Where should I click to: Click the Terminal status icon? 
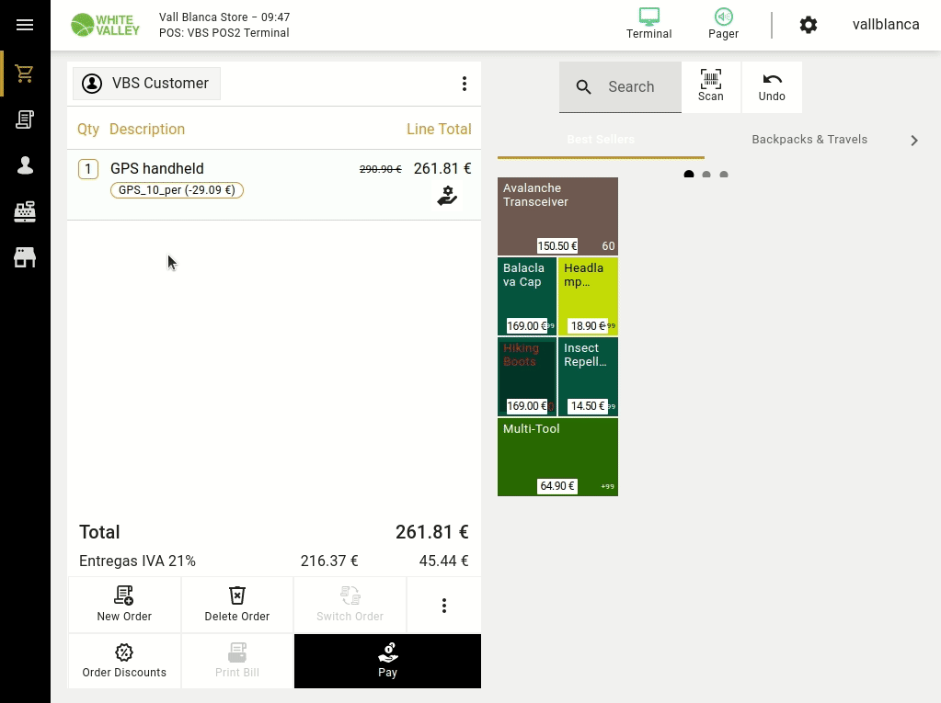point(648,24)
